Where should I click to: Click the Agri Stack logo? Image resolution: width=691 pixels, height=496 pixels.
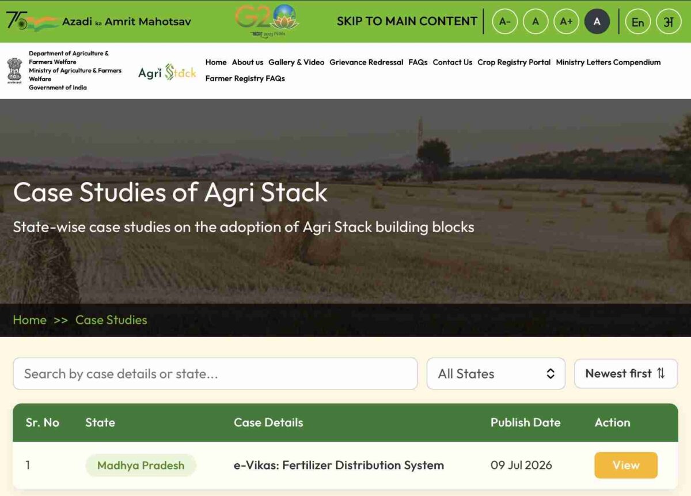(167, 72)
